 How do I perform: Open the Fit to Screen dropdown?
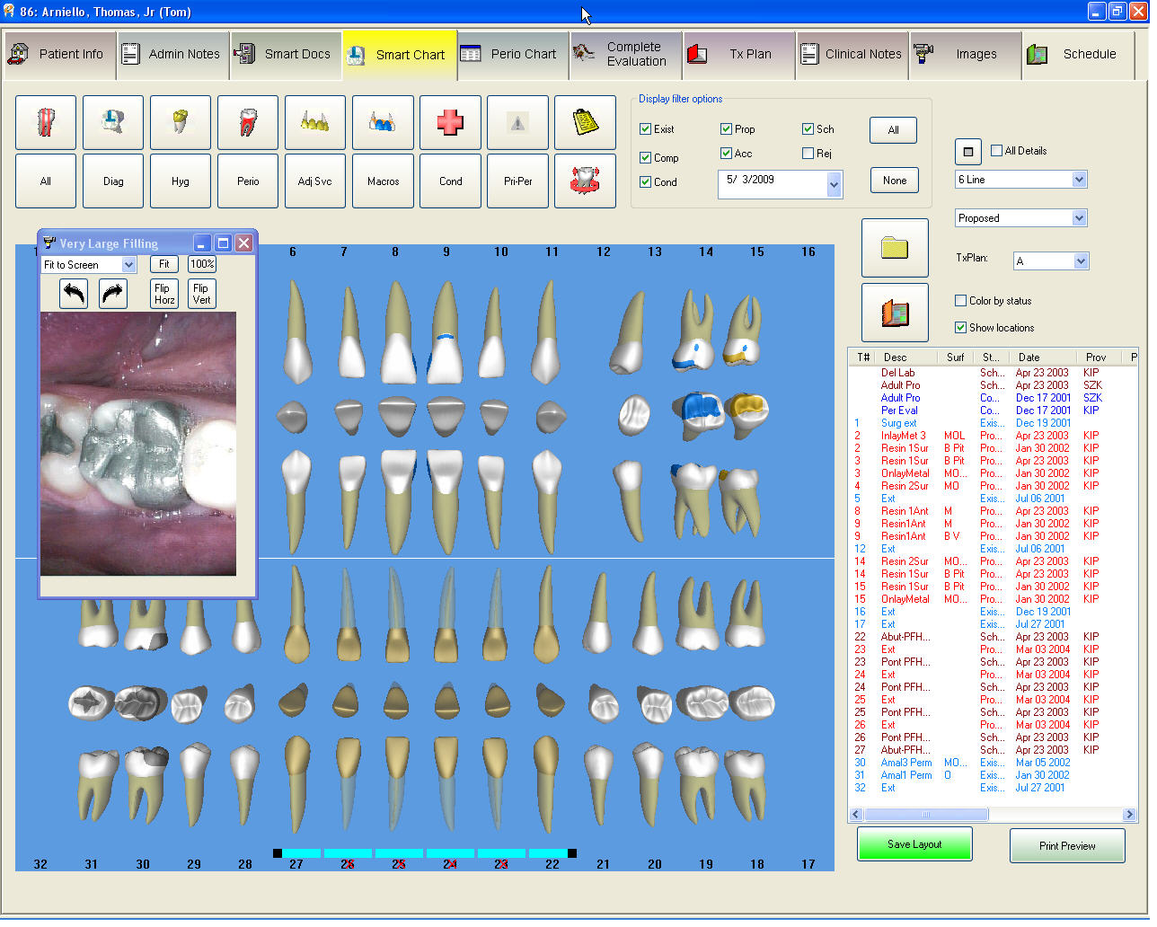tap(128, 265)
